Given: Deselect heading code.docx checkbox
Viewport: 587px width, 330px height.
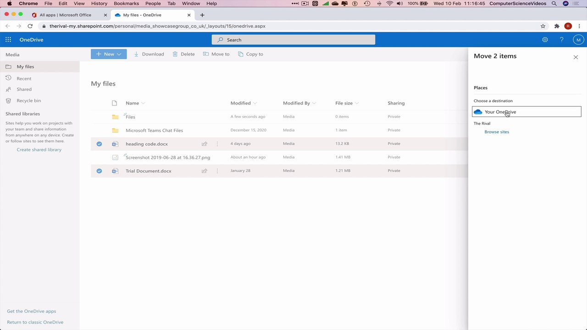Looking at the screenshot, I should click(99, 144).
